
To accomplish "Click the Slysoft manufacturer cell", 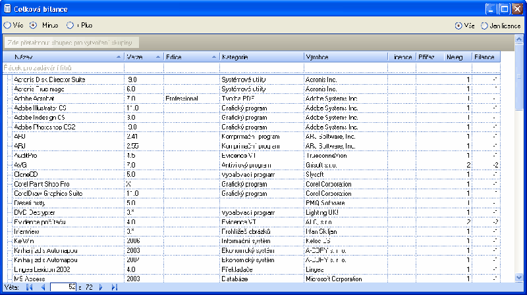I will [346, 175].
